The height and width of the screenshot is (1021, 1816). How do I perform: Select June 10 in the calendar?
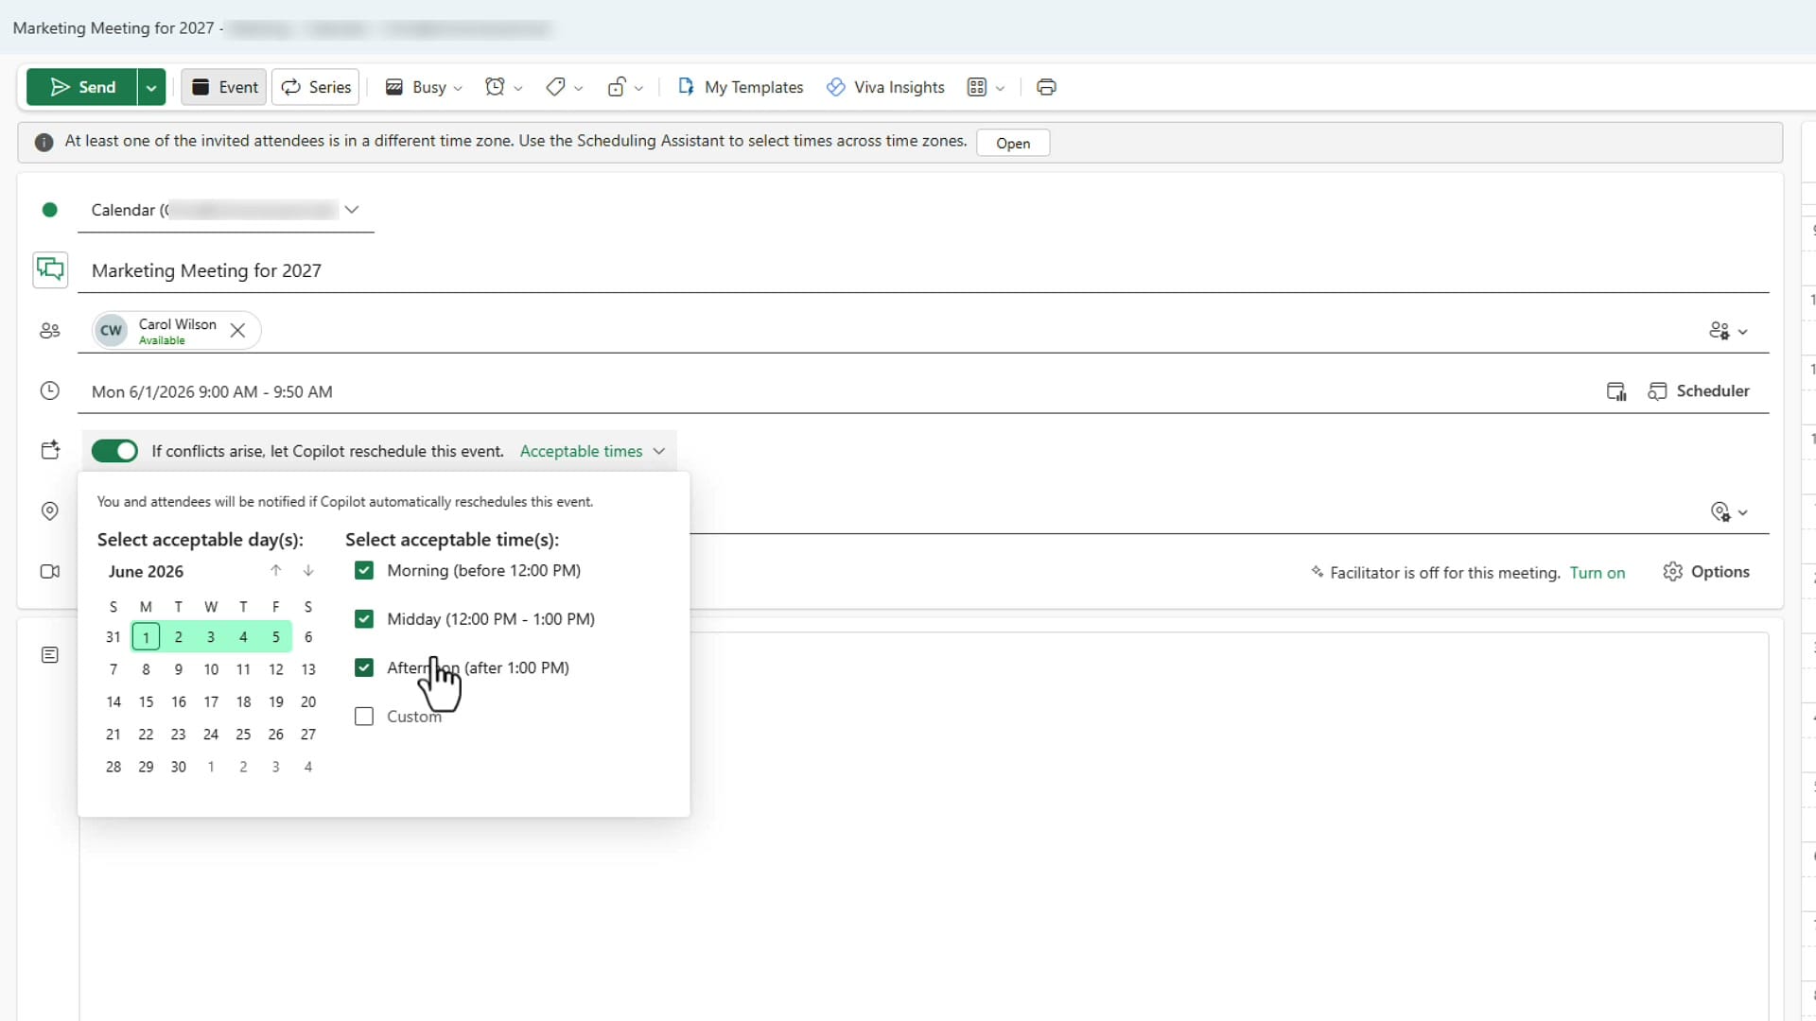pos(211,669)
